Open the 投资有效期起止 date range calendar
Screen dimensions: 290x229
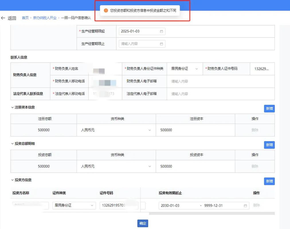[245, 205]
